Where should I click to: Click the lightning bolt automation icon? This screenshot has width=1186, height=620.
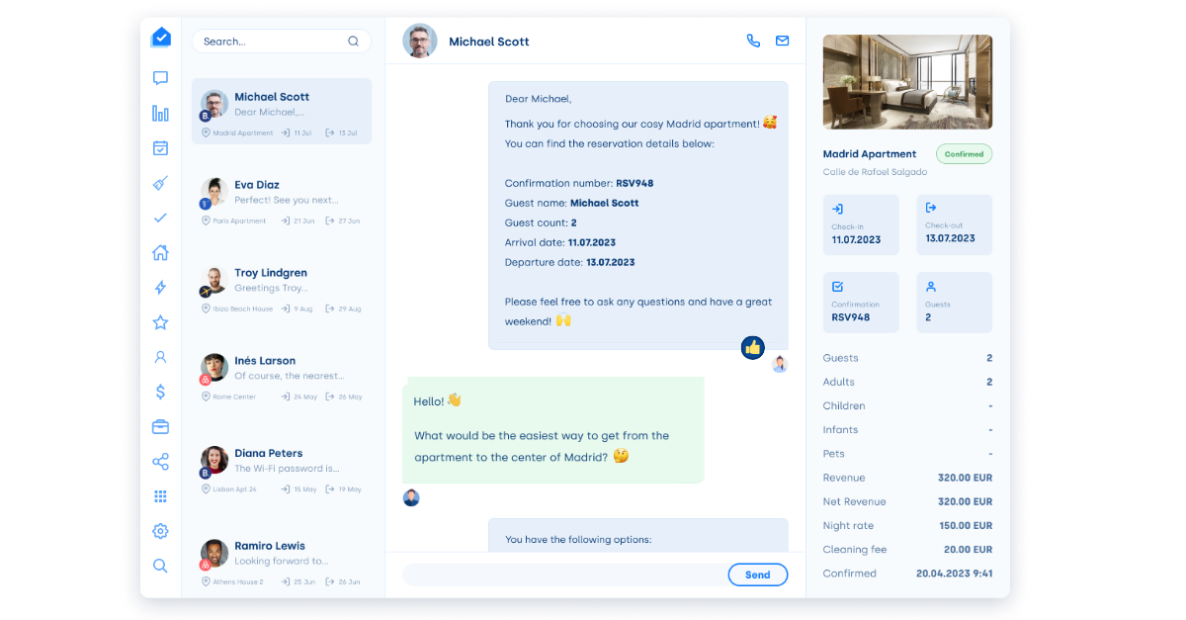click(160, 288)
